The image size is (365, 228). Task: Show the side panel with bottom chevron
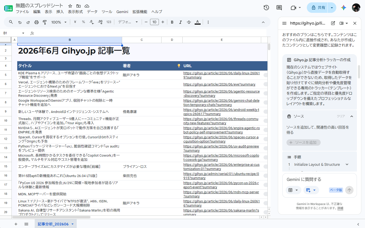(x=358, y=224)
